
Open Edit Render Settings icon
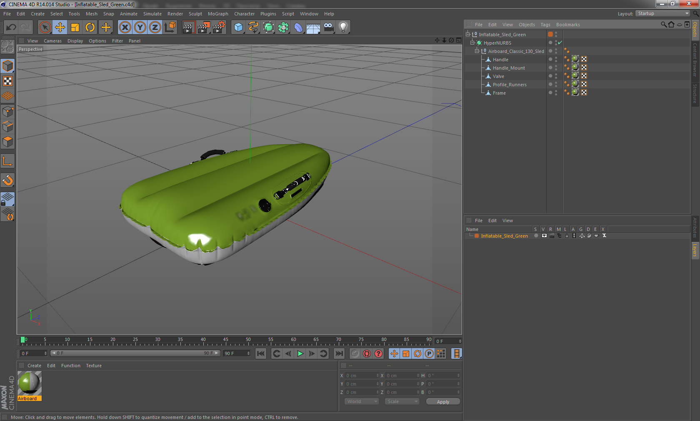coord(219,28)
